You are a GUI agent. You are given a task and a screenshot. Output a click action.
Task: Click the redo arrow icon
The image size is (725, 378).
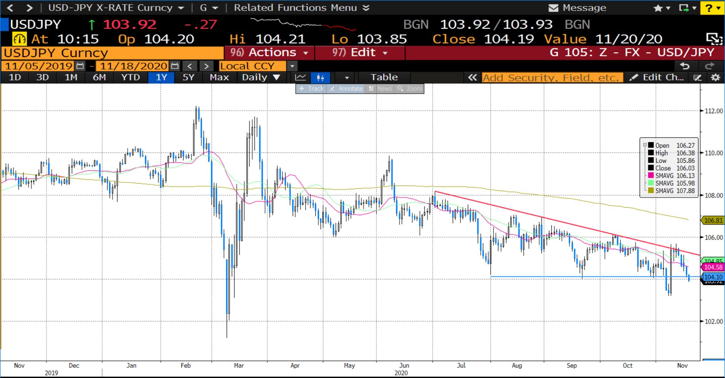click(709, 66)
